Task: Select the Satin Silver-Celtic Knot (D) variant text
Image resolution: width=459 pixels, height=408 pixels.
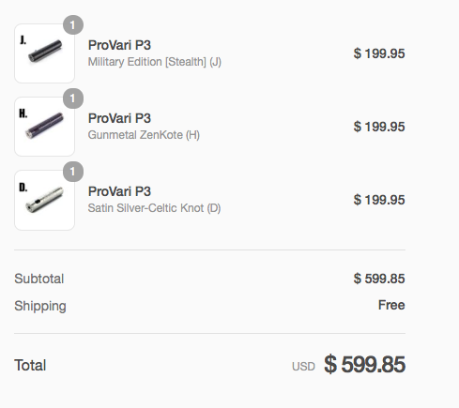Action: point(154,208)
